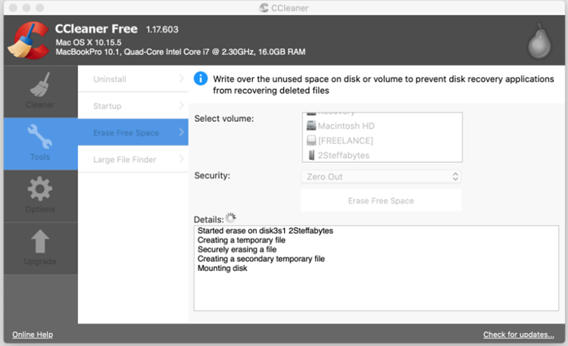Expand Startup row chevron
Image resolution: width=568 pixels, height=346 pixels.
click(181, 105)
